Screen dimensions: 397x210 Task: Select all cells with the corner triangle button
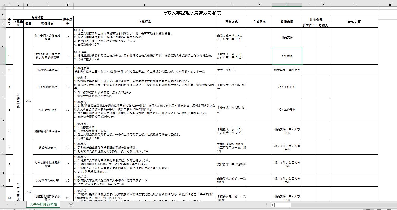pos(3,4)
